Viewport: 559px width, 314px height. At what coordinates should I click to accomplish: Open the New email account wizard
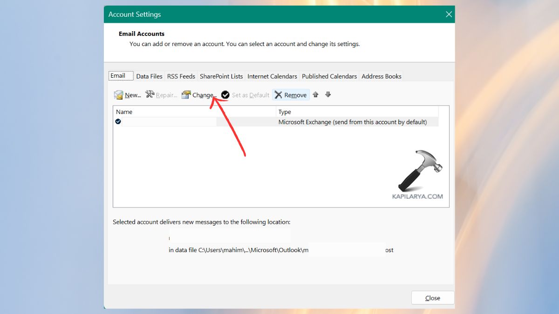tap(127, 95)
